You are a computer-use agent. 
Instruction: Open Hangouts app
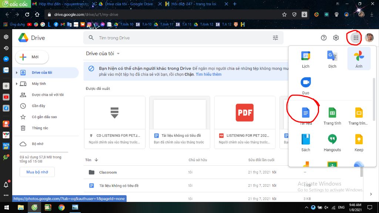332,142
